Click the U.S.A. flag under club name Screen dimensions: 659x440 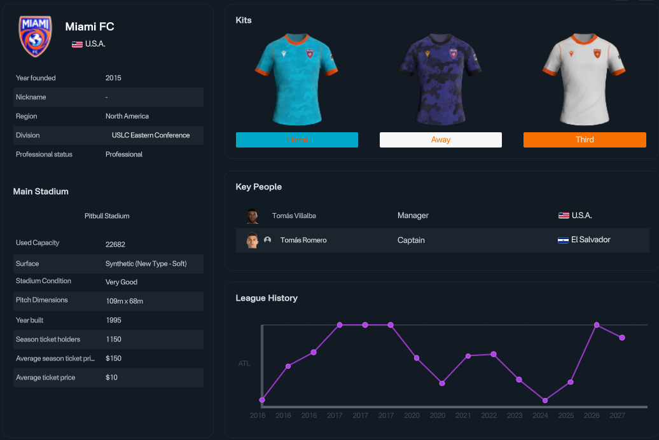[77, 44]
